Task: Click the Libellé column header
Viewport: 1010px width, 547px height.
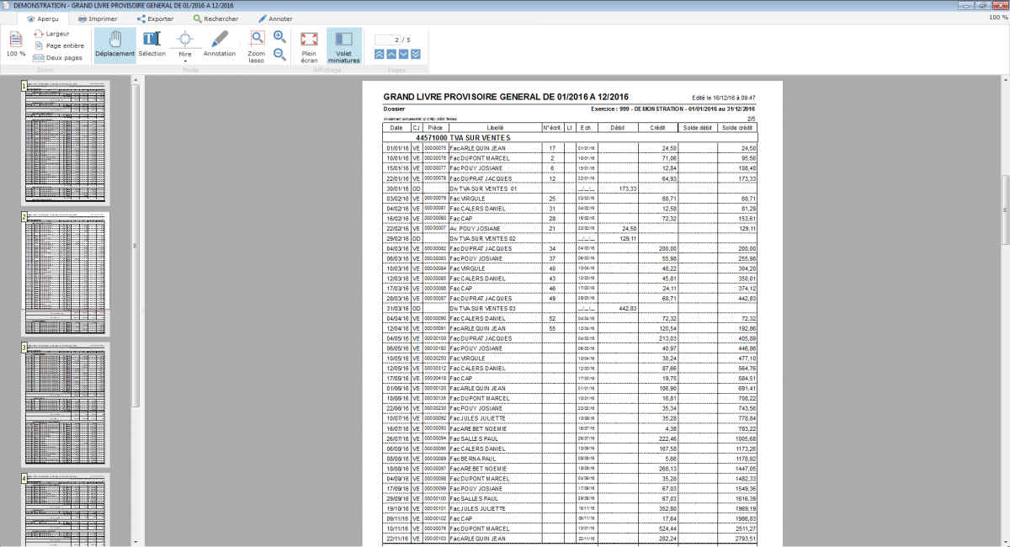Action: tap(496, 127)
